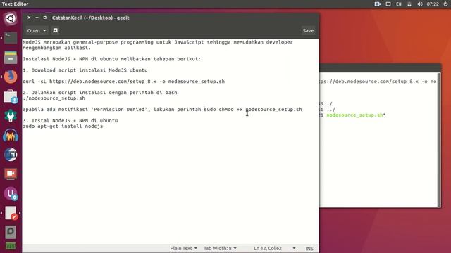Click line '1. Download script instalasi NodeJS ubuntu'
451x253 pixels.
point(85,70)
